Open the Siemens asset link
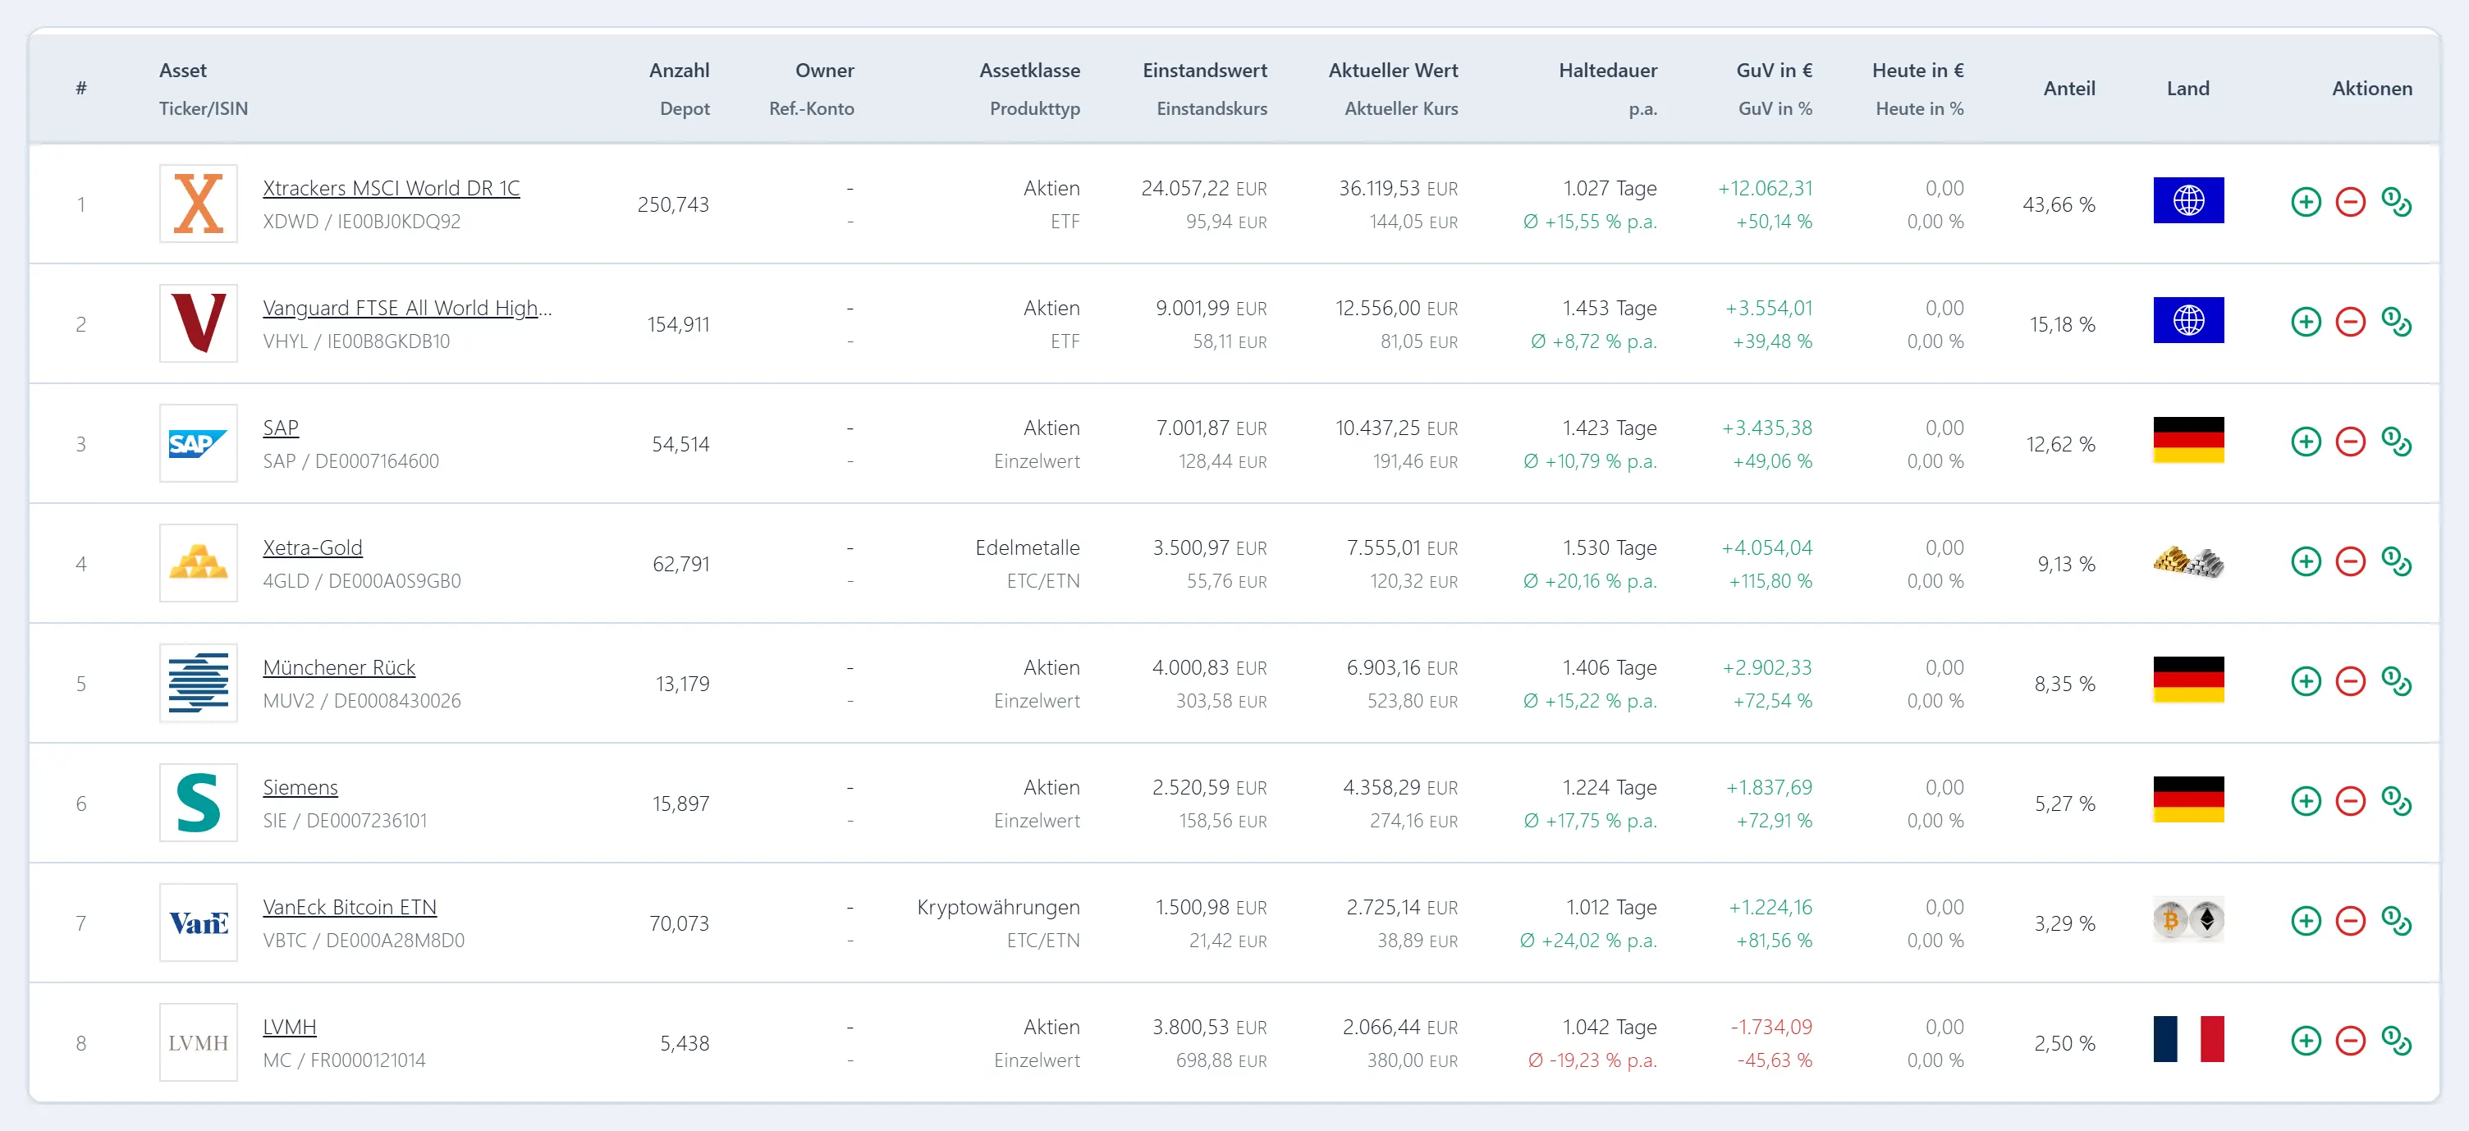Image resolution: width=2469 pixels, height=1131 pixels. [300, 787]
